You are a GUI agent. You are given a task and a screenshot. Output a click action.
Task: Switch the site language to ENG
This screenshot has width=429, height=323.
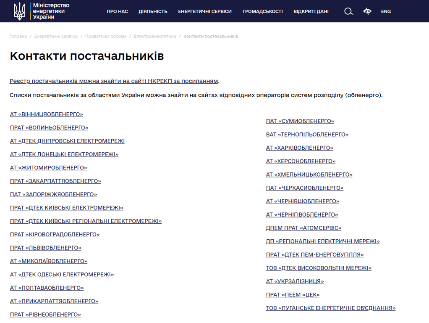[x=386, y=11]
